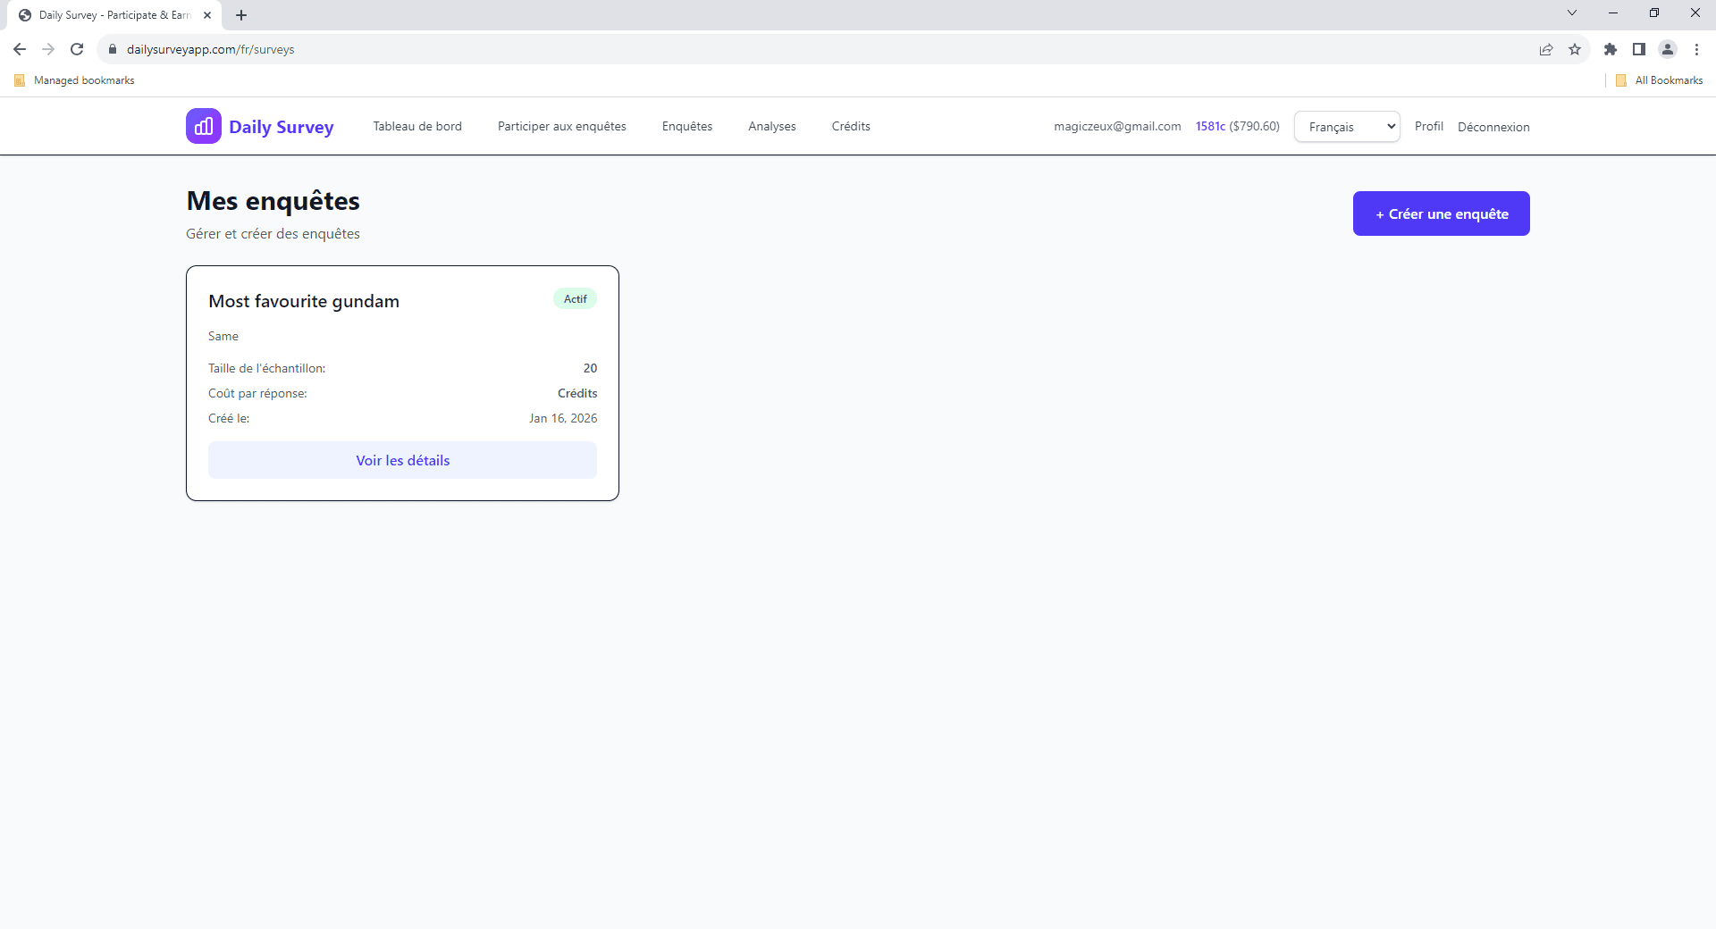Toggle the browser side panel icon
Viewport: 1716px width, 929px height.
1639,49
